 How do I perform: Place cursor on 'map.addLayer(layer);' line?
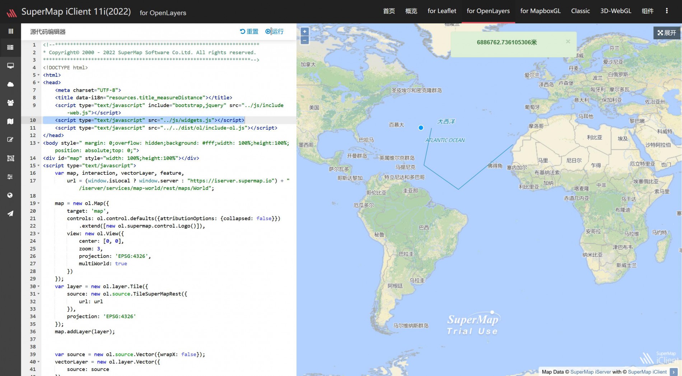[85, 332]
